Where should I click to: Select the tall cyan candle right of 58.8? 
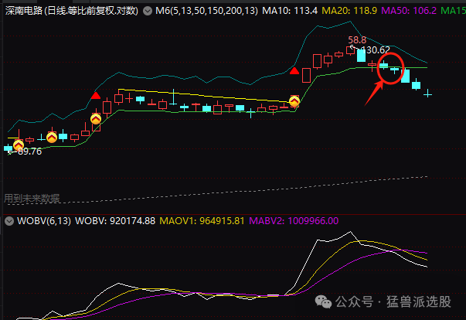361,55
